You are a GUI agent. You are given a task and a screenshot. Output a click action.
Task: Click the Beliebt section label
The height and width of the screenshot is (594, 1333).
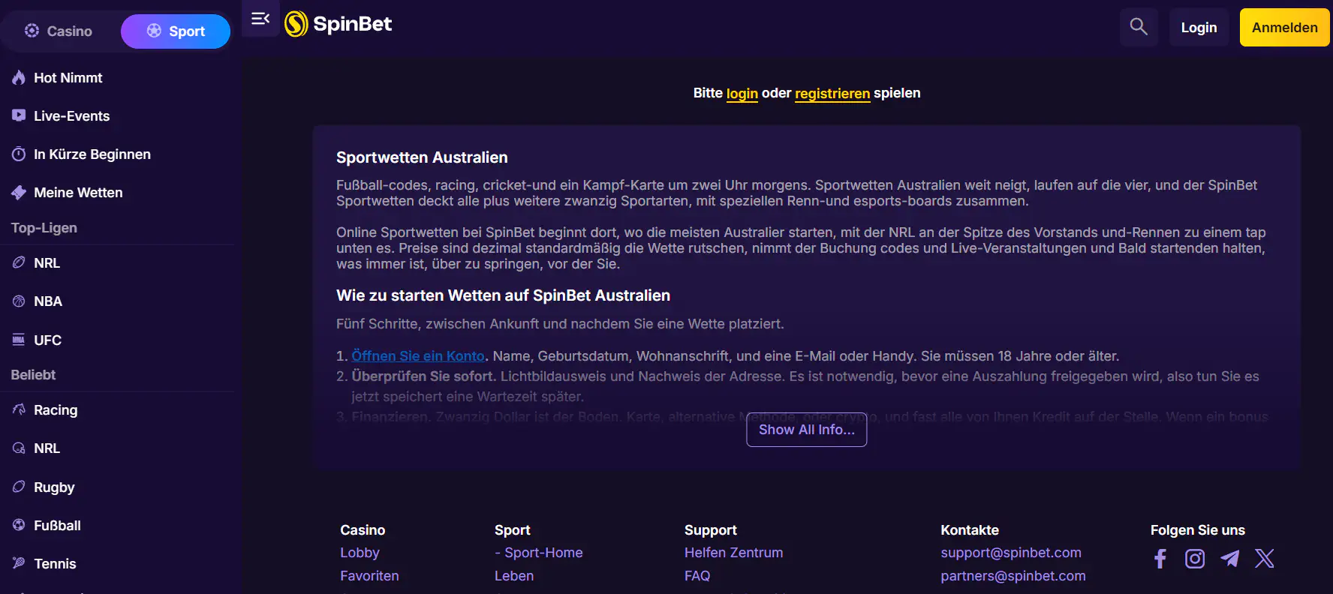point(33,375)
